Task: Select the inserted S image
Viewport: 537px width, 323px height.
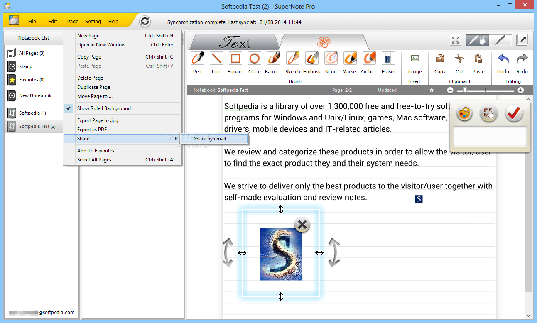Action: point(281,254)
